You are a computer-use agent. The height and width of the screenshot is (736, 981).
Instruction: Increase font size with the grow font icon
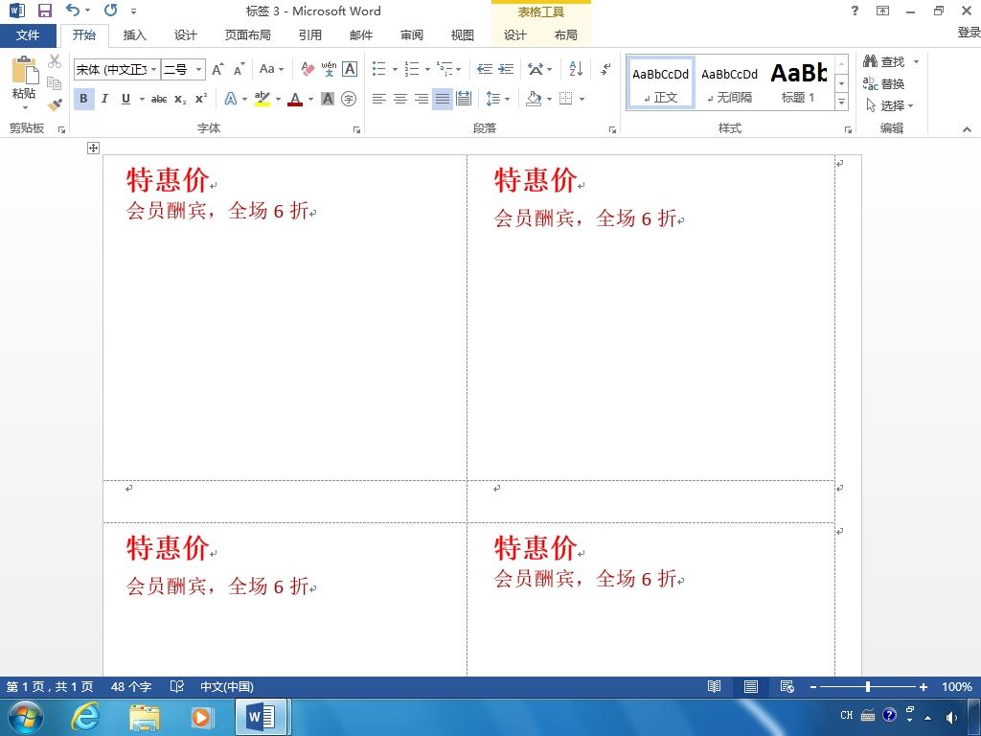[217, 69]
